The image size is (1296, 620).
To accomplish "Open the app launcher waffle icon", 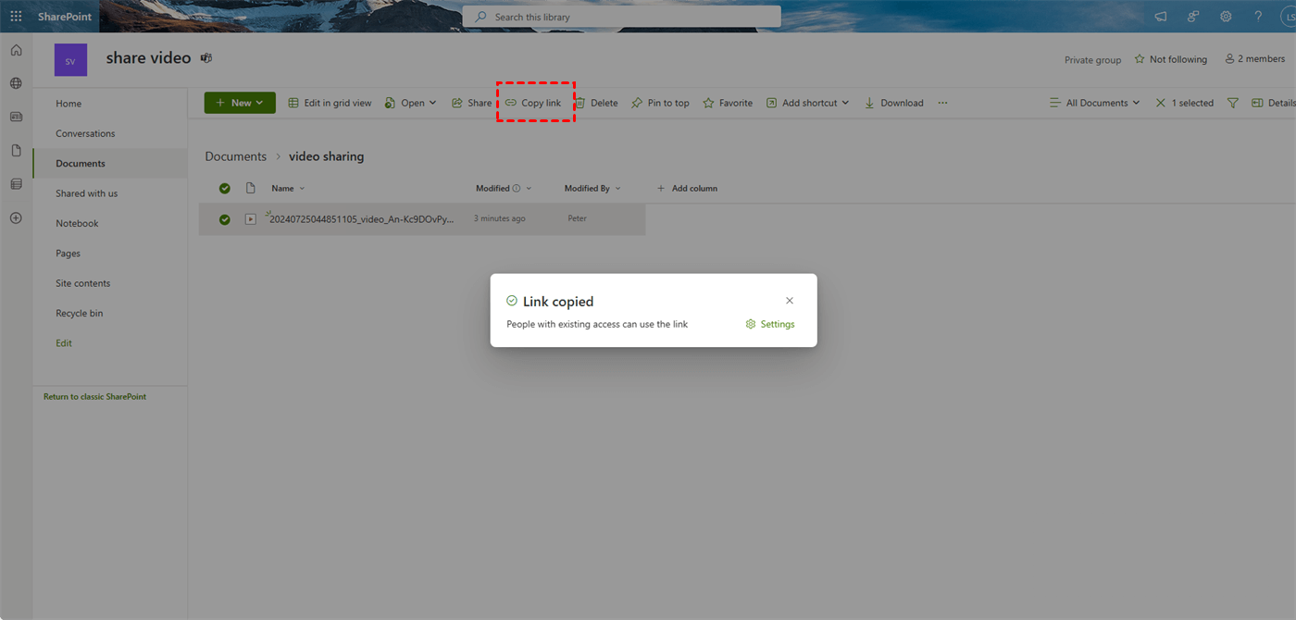I will point(16,17).
